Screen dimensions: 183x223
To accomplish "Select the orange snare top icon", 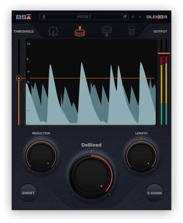I will coord(80,31).
